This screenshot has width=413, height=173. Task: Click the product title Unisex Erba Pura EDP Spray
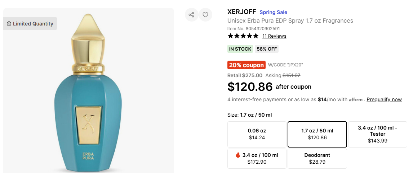click(290, 20)
